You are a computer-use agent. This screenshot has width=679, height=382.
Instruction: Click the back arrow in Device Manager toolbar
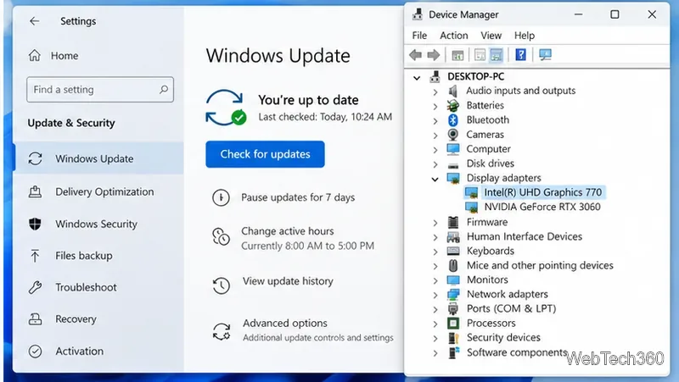click(x=415, y=55)
